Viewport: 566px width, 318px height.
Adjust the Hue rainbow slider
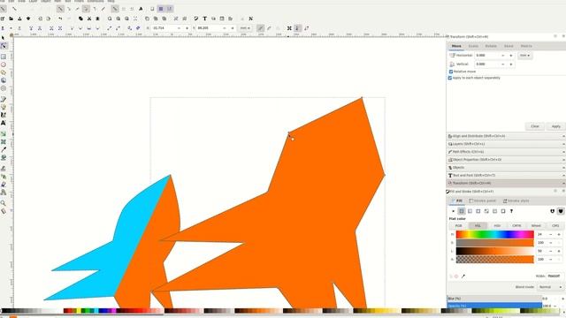495,234
